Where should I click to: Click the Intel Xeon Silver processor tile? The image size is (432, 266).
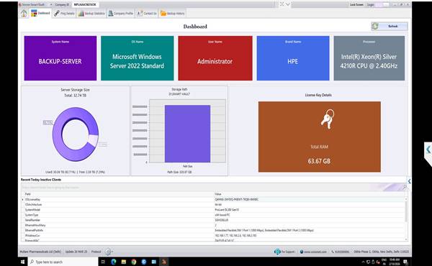[x=369, y=58]
